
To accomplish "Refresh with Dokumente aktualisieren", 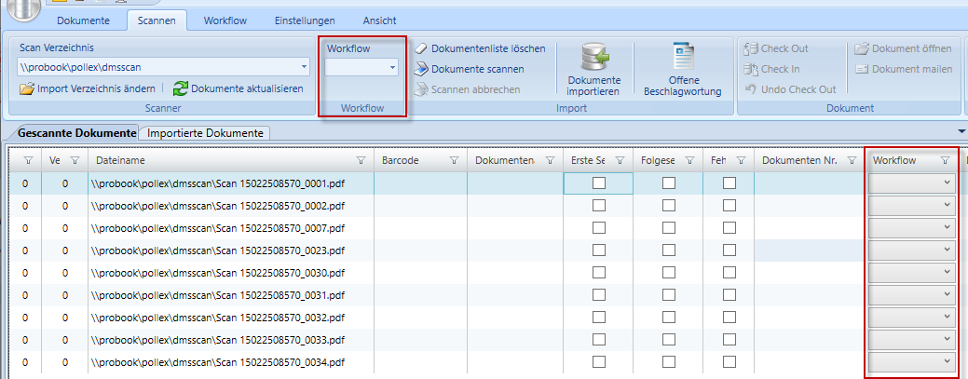I will [x=181, y=89].
